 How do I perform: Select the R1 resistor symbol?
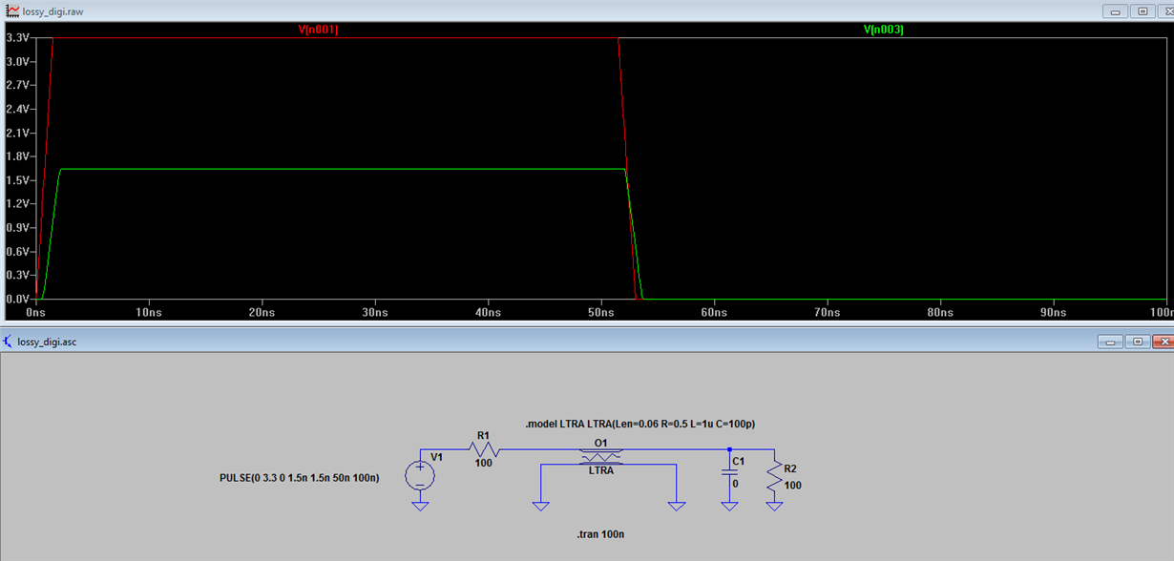482,448
